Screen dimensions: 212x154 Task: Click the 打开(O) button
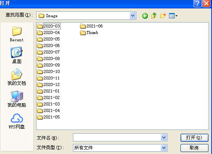pyautogui.click(x=194, y=138)
